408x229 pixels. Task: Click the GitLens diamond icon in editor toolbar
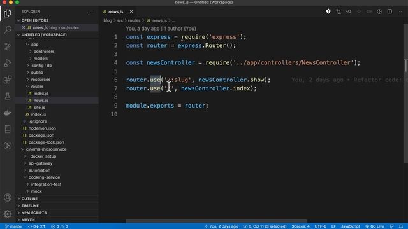[x=328, y=11]
